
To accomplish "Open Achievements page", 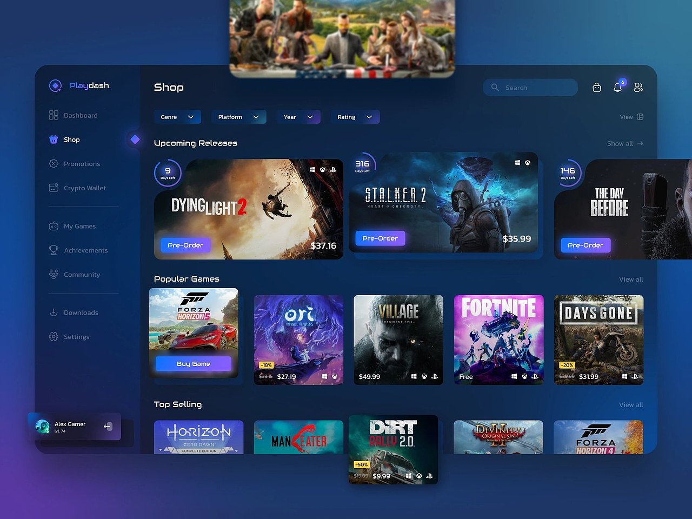I will click(86, 250).
